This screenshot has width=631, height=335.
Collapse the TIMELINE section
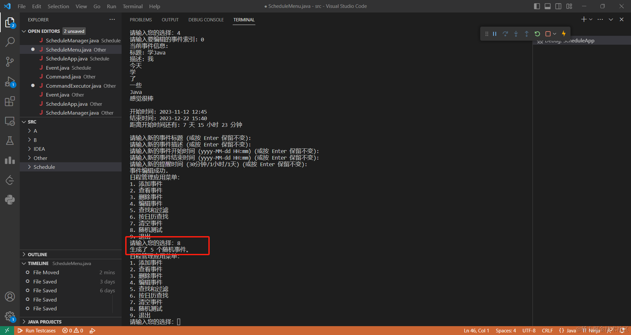coord(24,263)
